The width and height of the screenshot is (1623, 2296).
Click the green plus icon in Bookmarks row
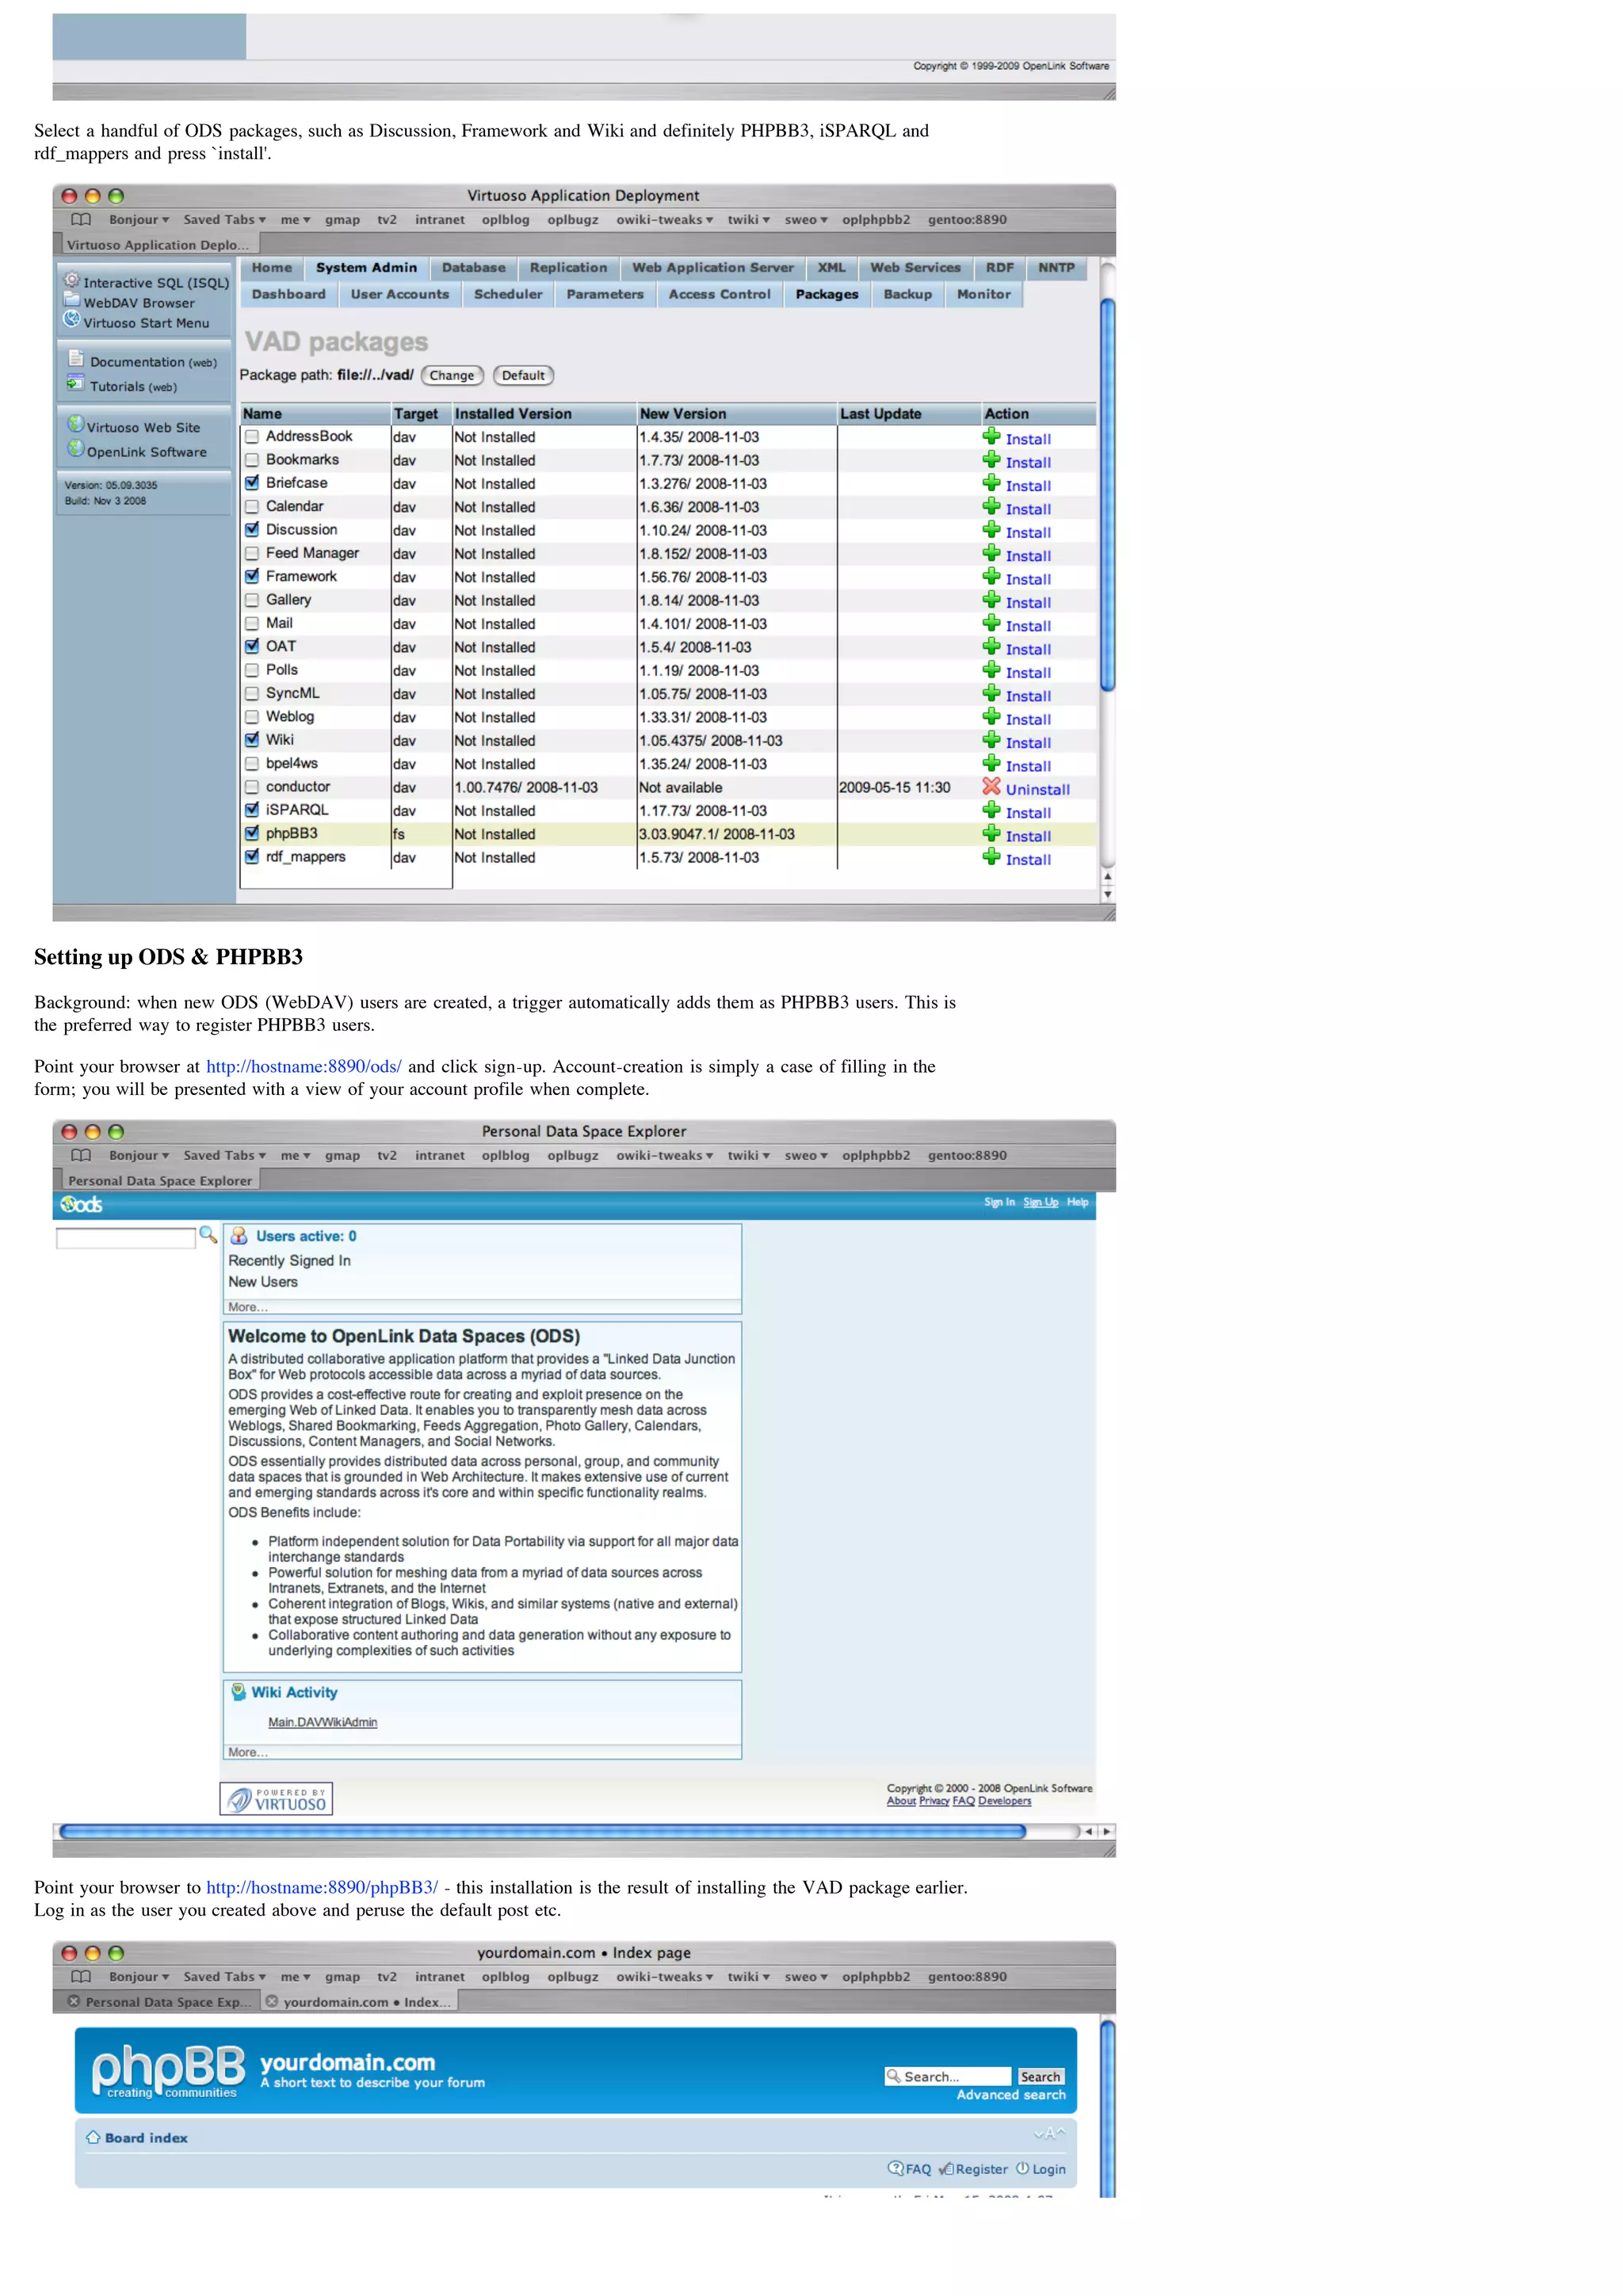click(991, 459)
